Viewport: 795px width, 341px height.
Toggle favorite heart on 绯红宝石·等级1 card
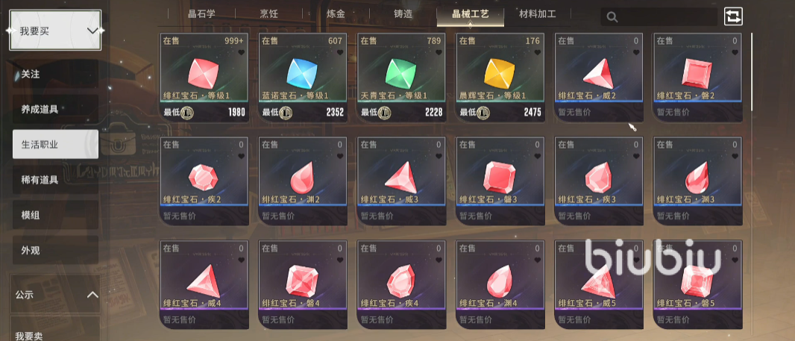(241, 51)
